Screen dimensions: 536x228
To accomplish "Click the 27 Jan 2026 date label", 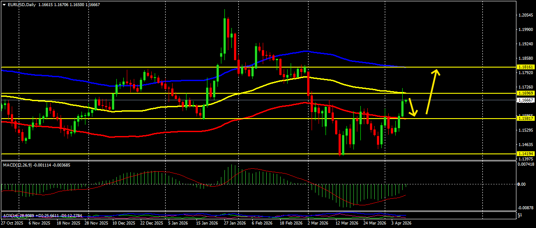I will click(234, 223).
